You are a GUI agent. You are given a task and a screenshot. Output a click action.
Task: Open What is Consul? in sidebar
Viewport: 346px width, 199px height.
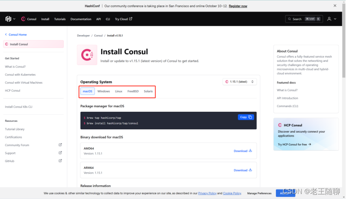coord(15,66)
